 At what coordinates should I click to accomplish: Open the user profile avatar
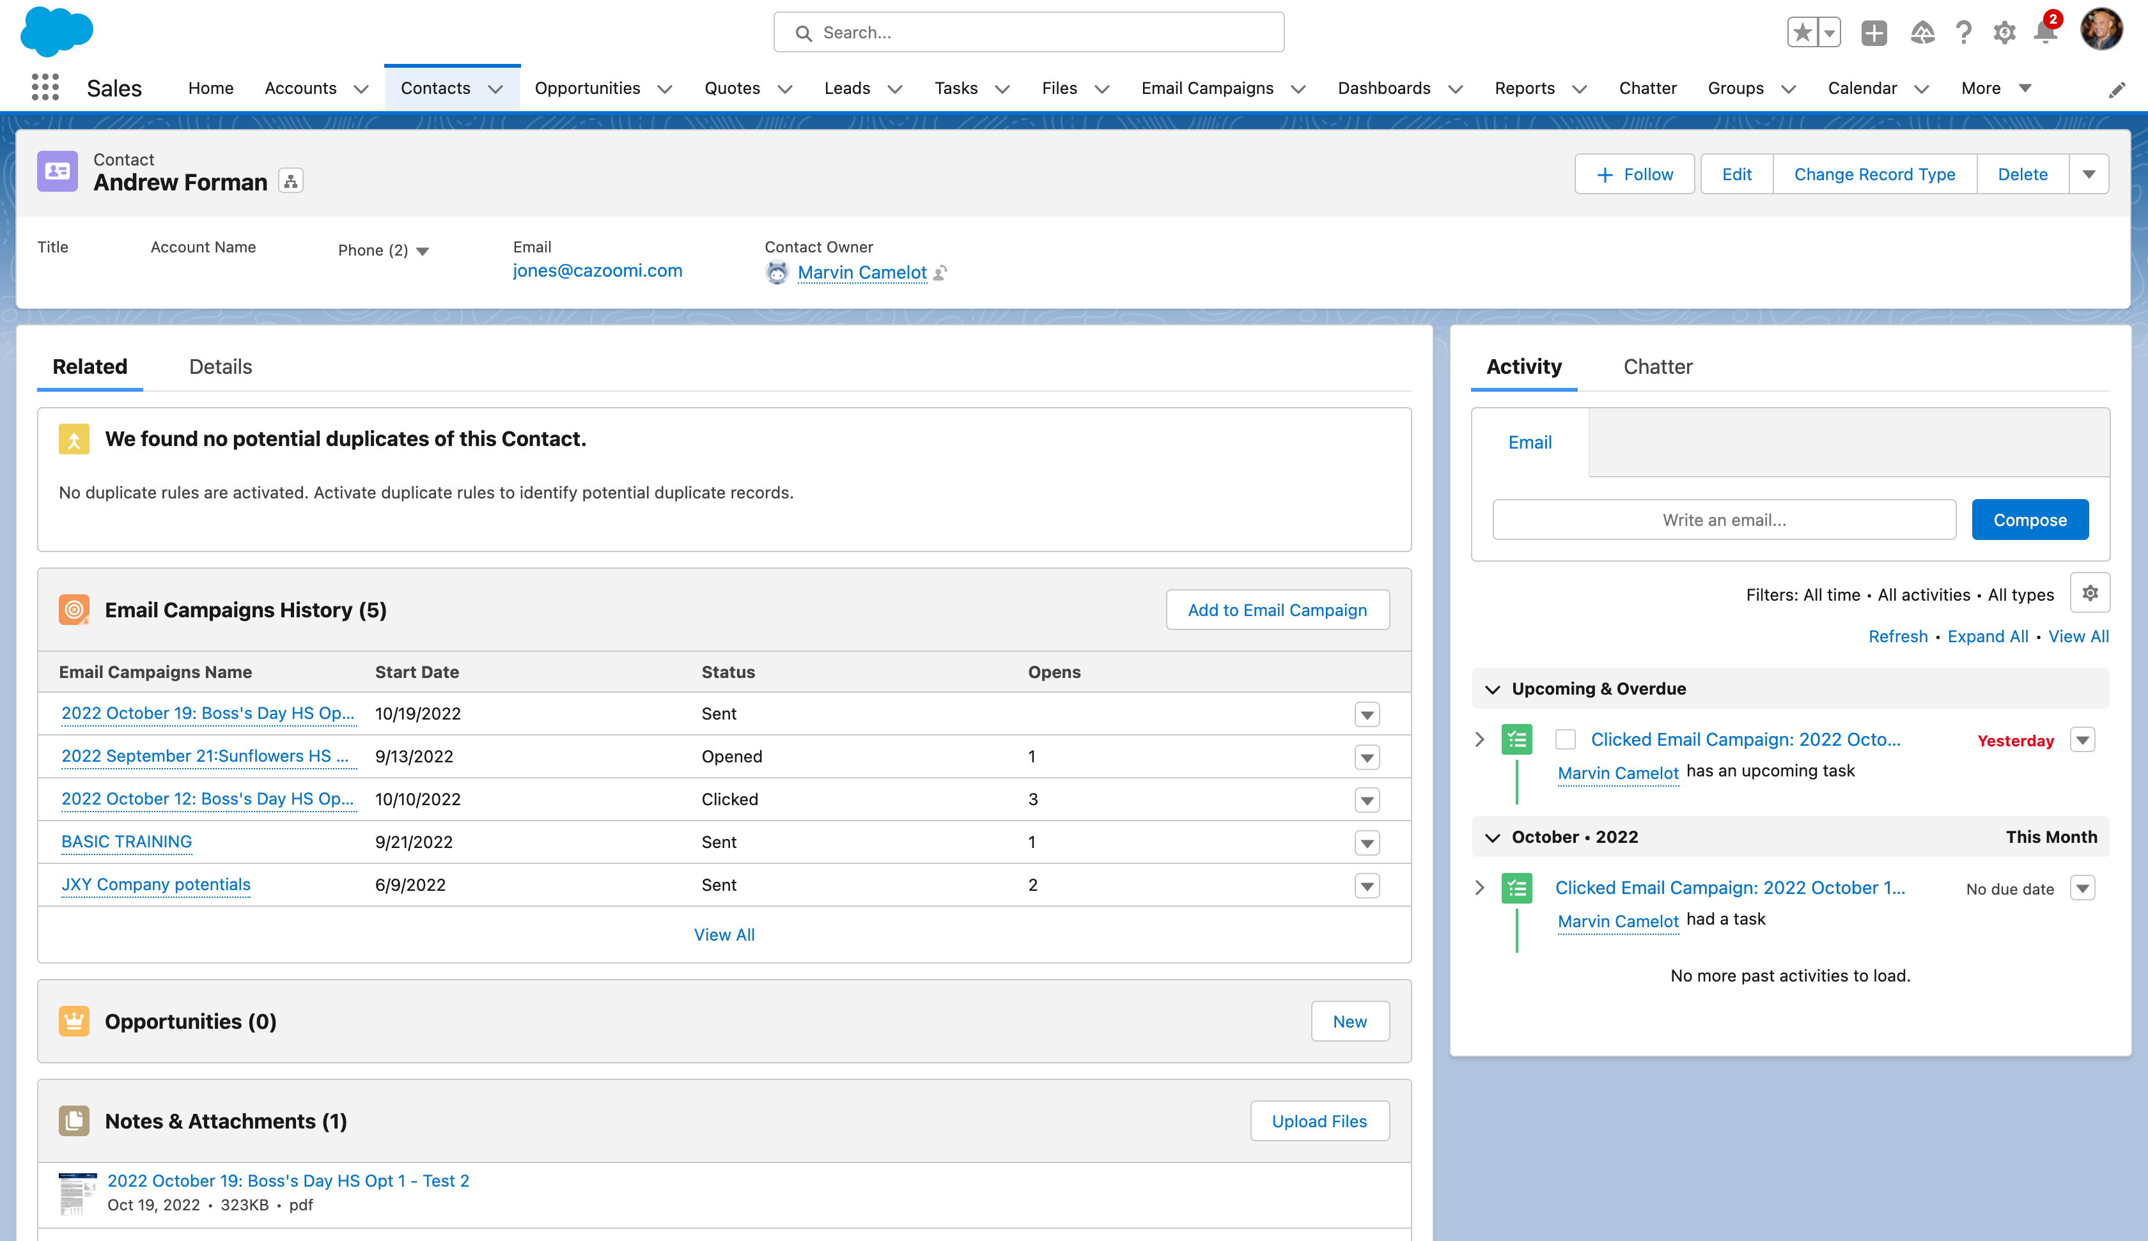click(x=2101, y=30)
